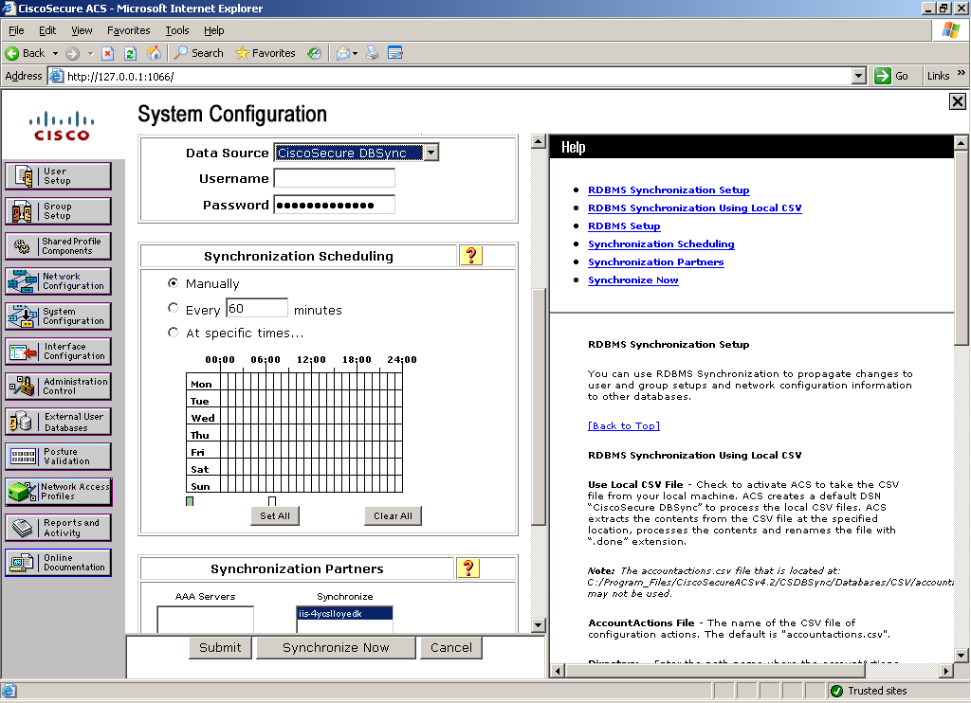Go to Network Configuration section
The width and height of the screenshot is (971, 703).
click(58, 281)
